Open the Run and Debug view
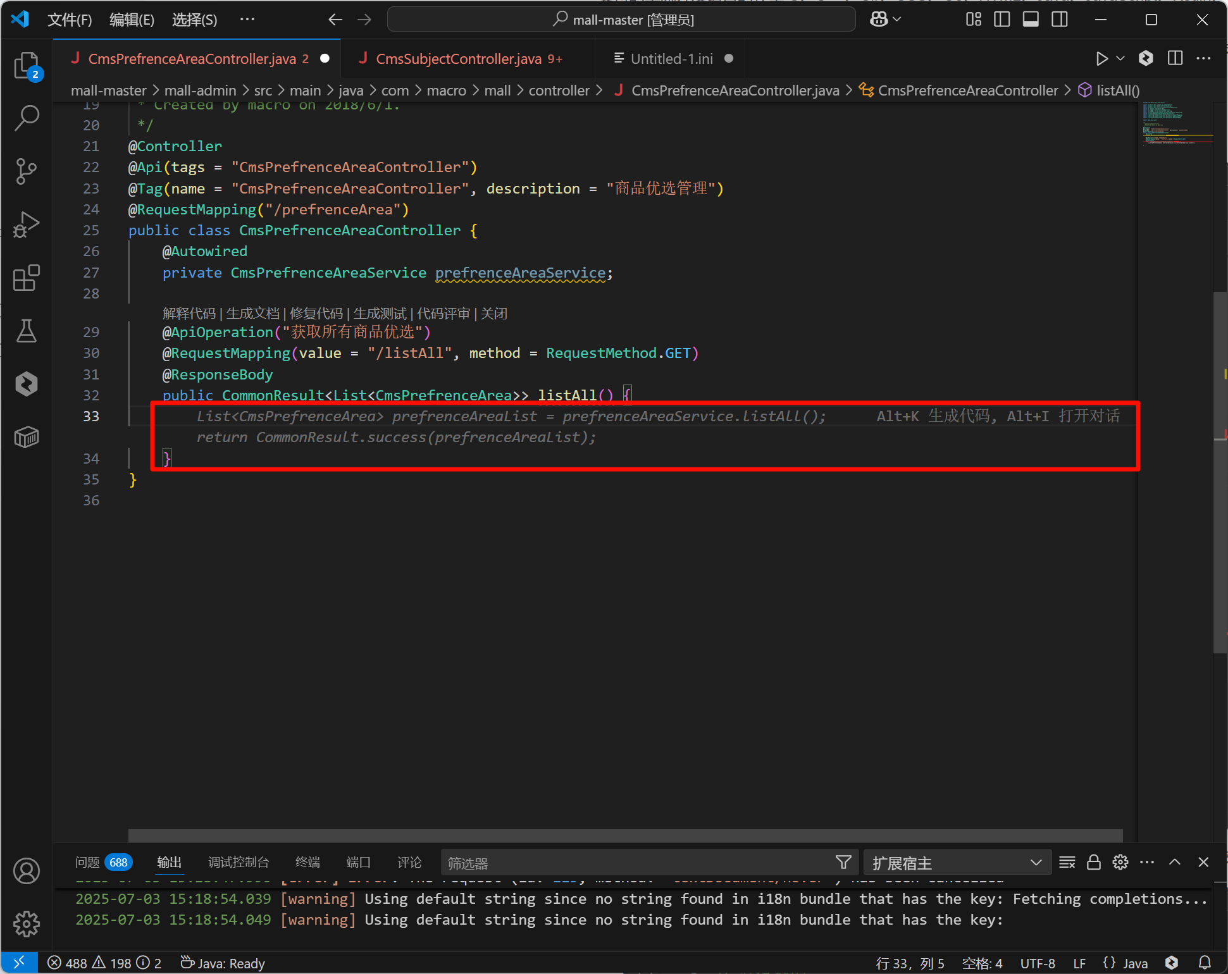Image resolution: width=1228 pixels, height=974 pixels. 27,225
